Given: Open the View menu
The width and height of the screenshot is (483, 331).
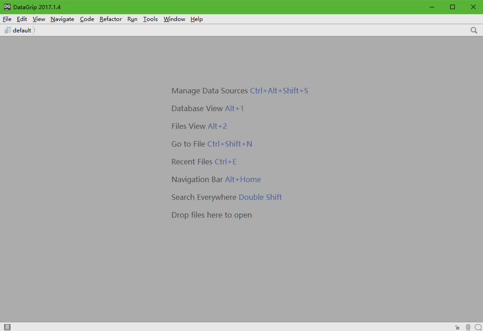Looking at the screenshot, I should (39, 19).
